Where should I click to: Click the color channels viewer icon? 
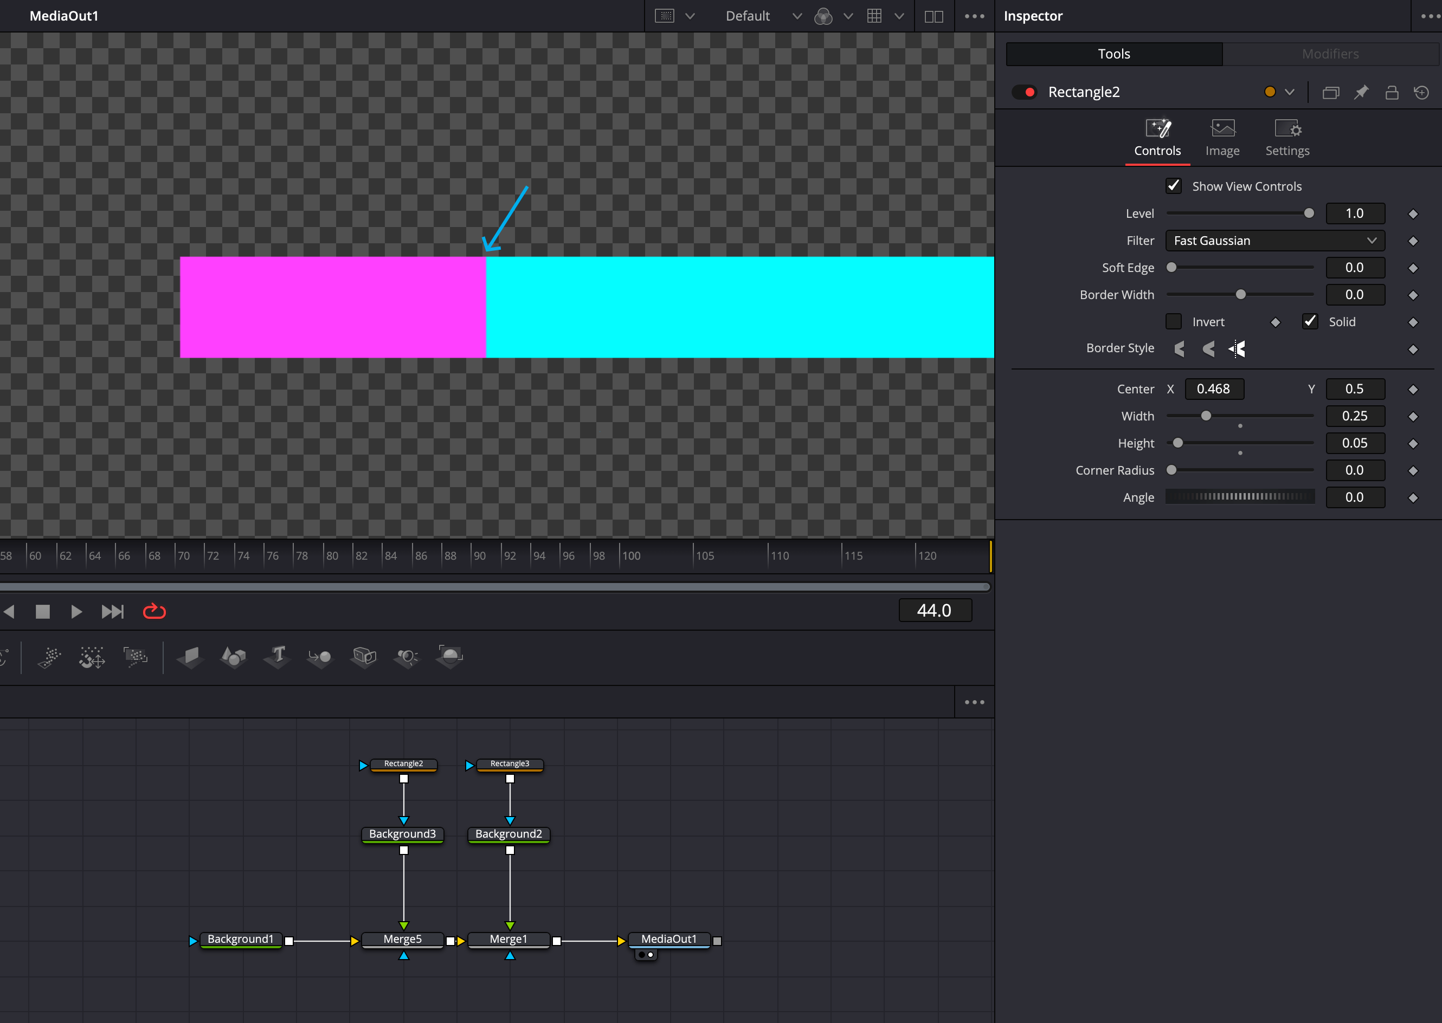click(x=823, y=16)
